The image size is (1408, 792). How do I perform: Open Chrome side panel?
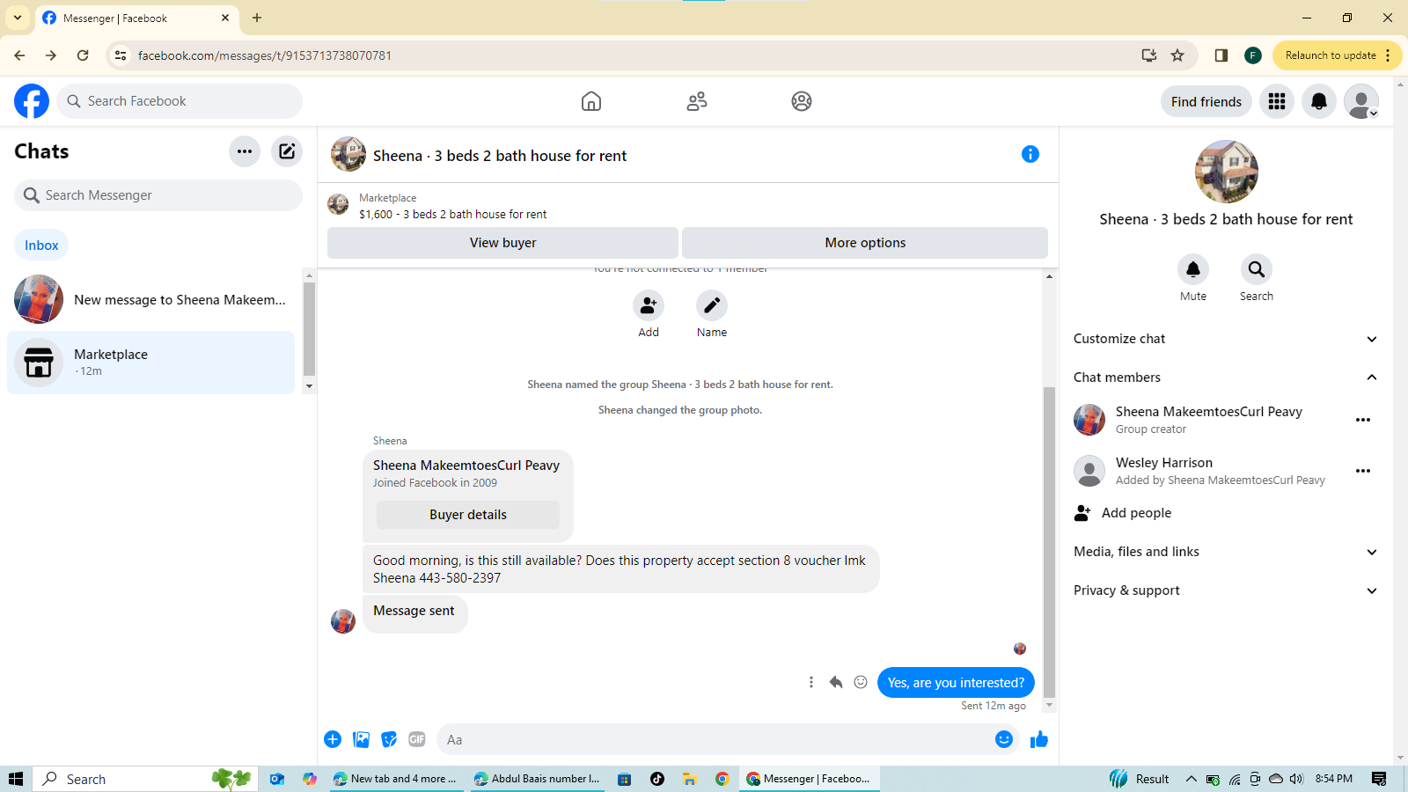coord(1221,55)
